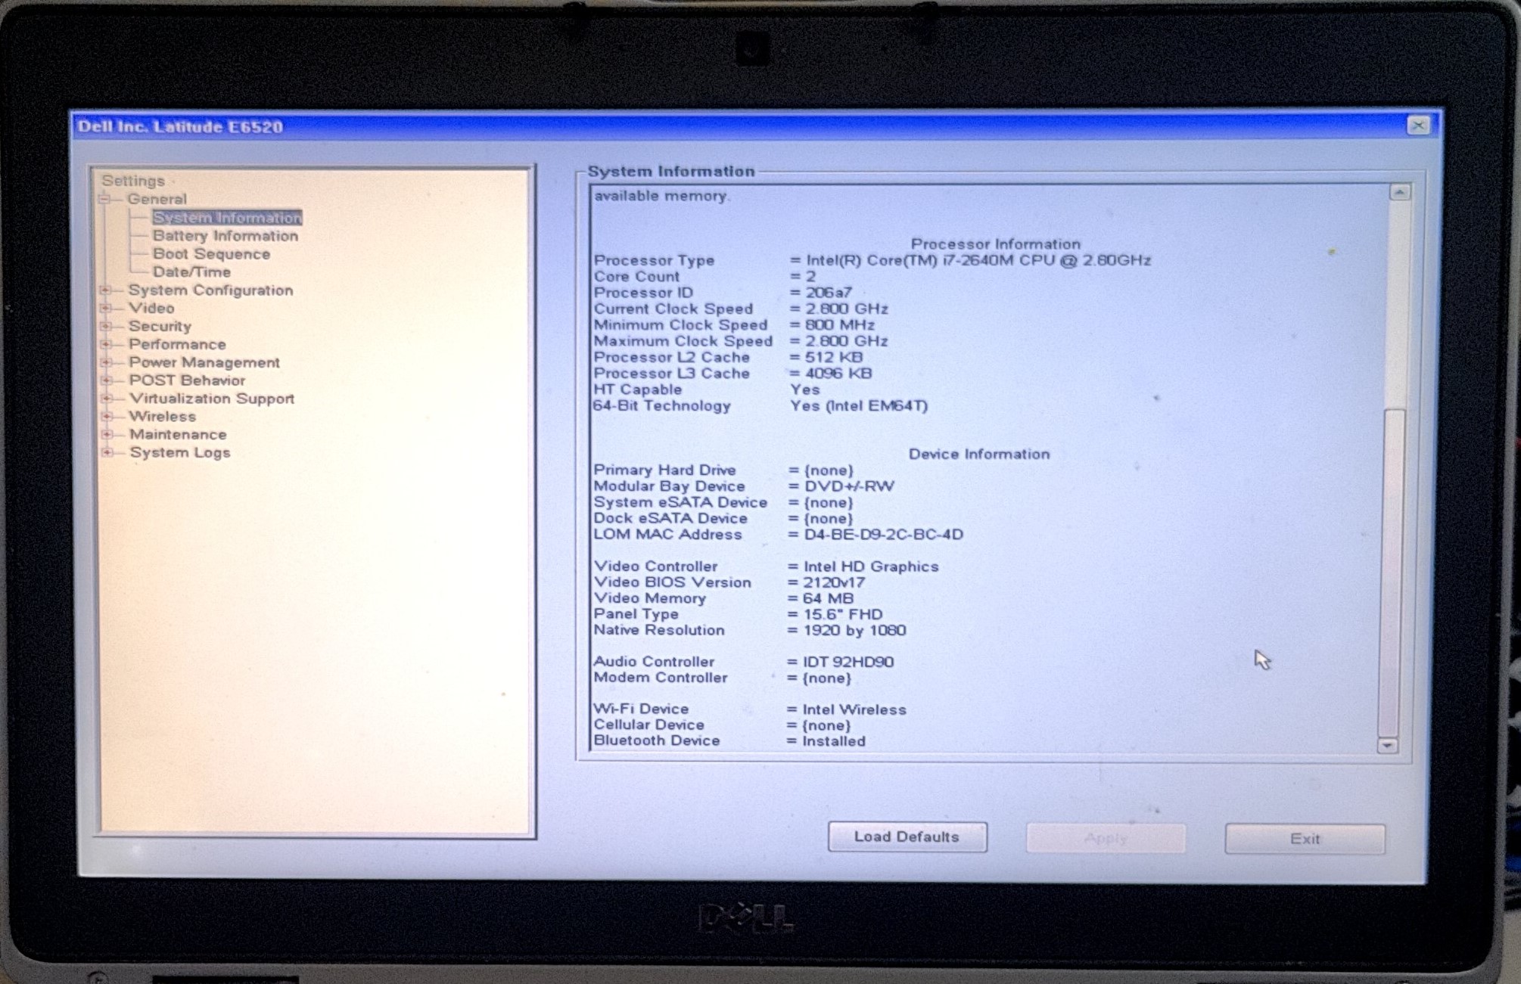Expand the System Configuration node
The height and width of the screenshot is (984, 1521).
pyautogui.click(x=106, y=290)
